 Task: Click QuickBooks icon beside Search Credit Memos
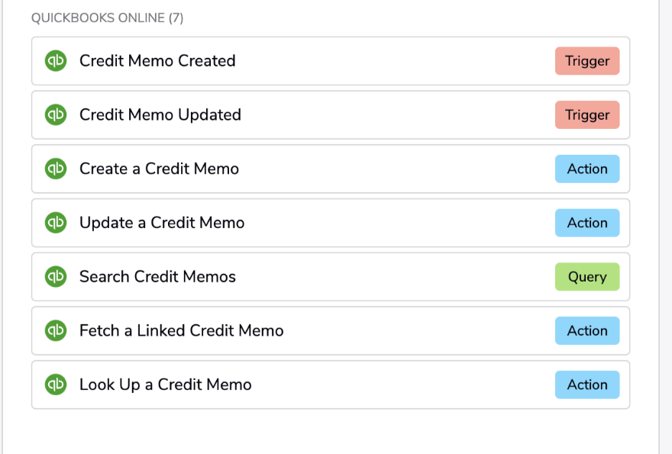point(56,277)
